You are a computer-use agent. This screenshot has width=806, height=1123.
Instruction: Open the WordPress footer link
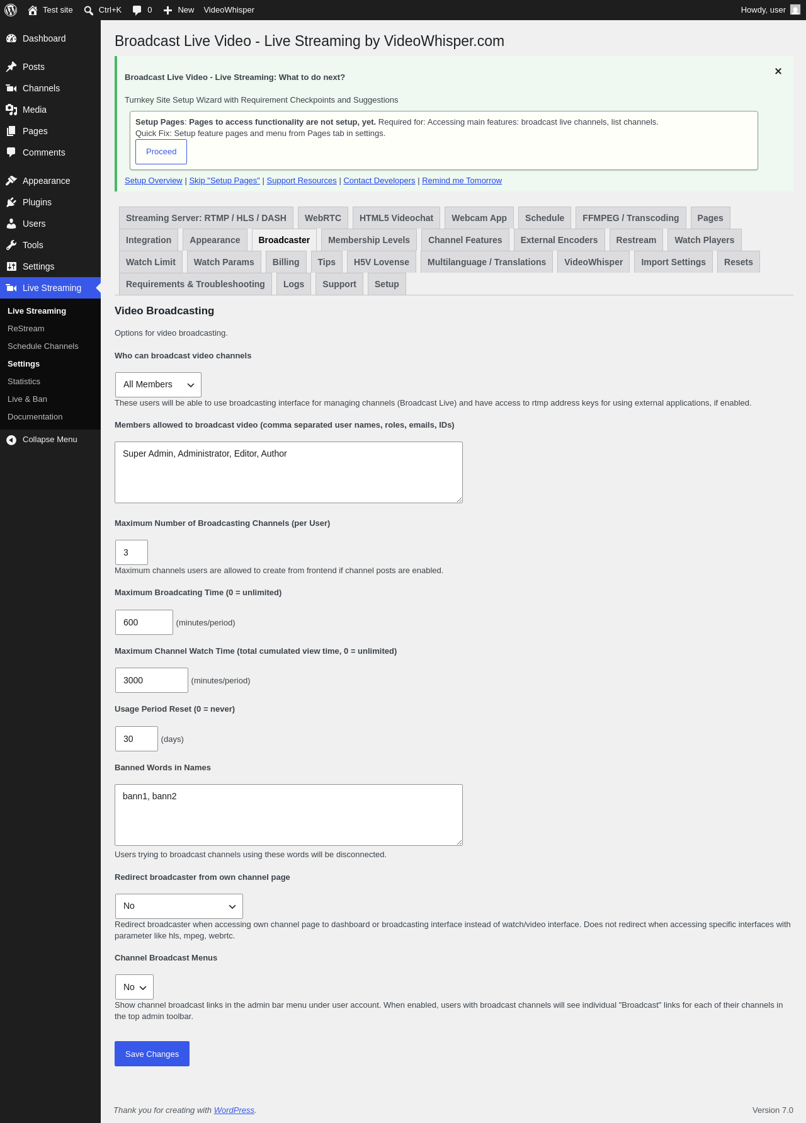pos(234,1110)
